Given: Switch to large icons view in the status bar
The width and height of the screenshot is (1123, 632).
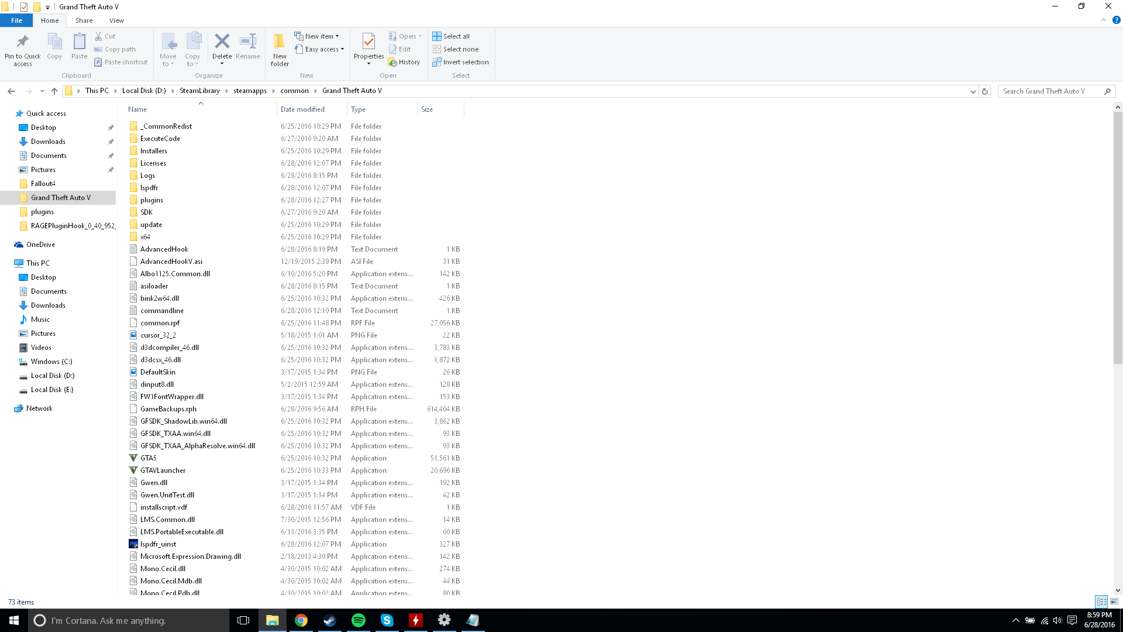Looking at the screenshot, I should point(1114,602).
